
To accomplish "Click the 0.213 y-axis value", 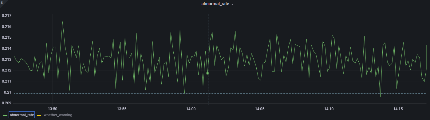I will (x=6, y=59).
